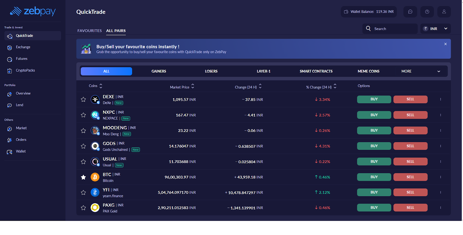Click the Usual coin logo

pos(95,162)
